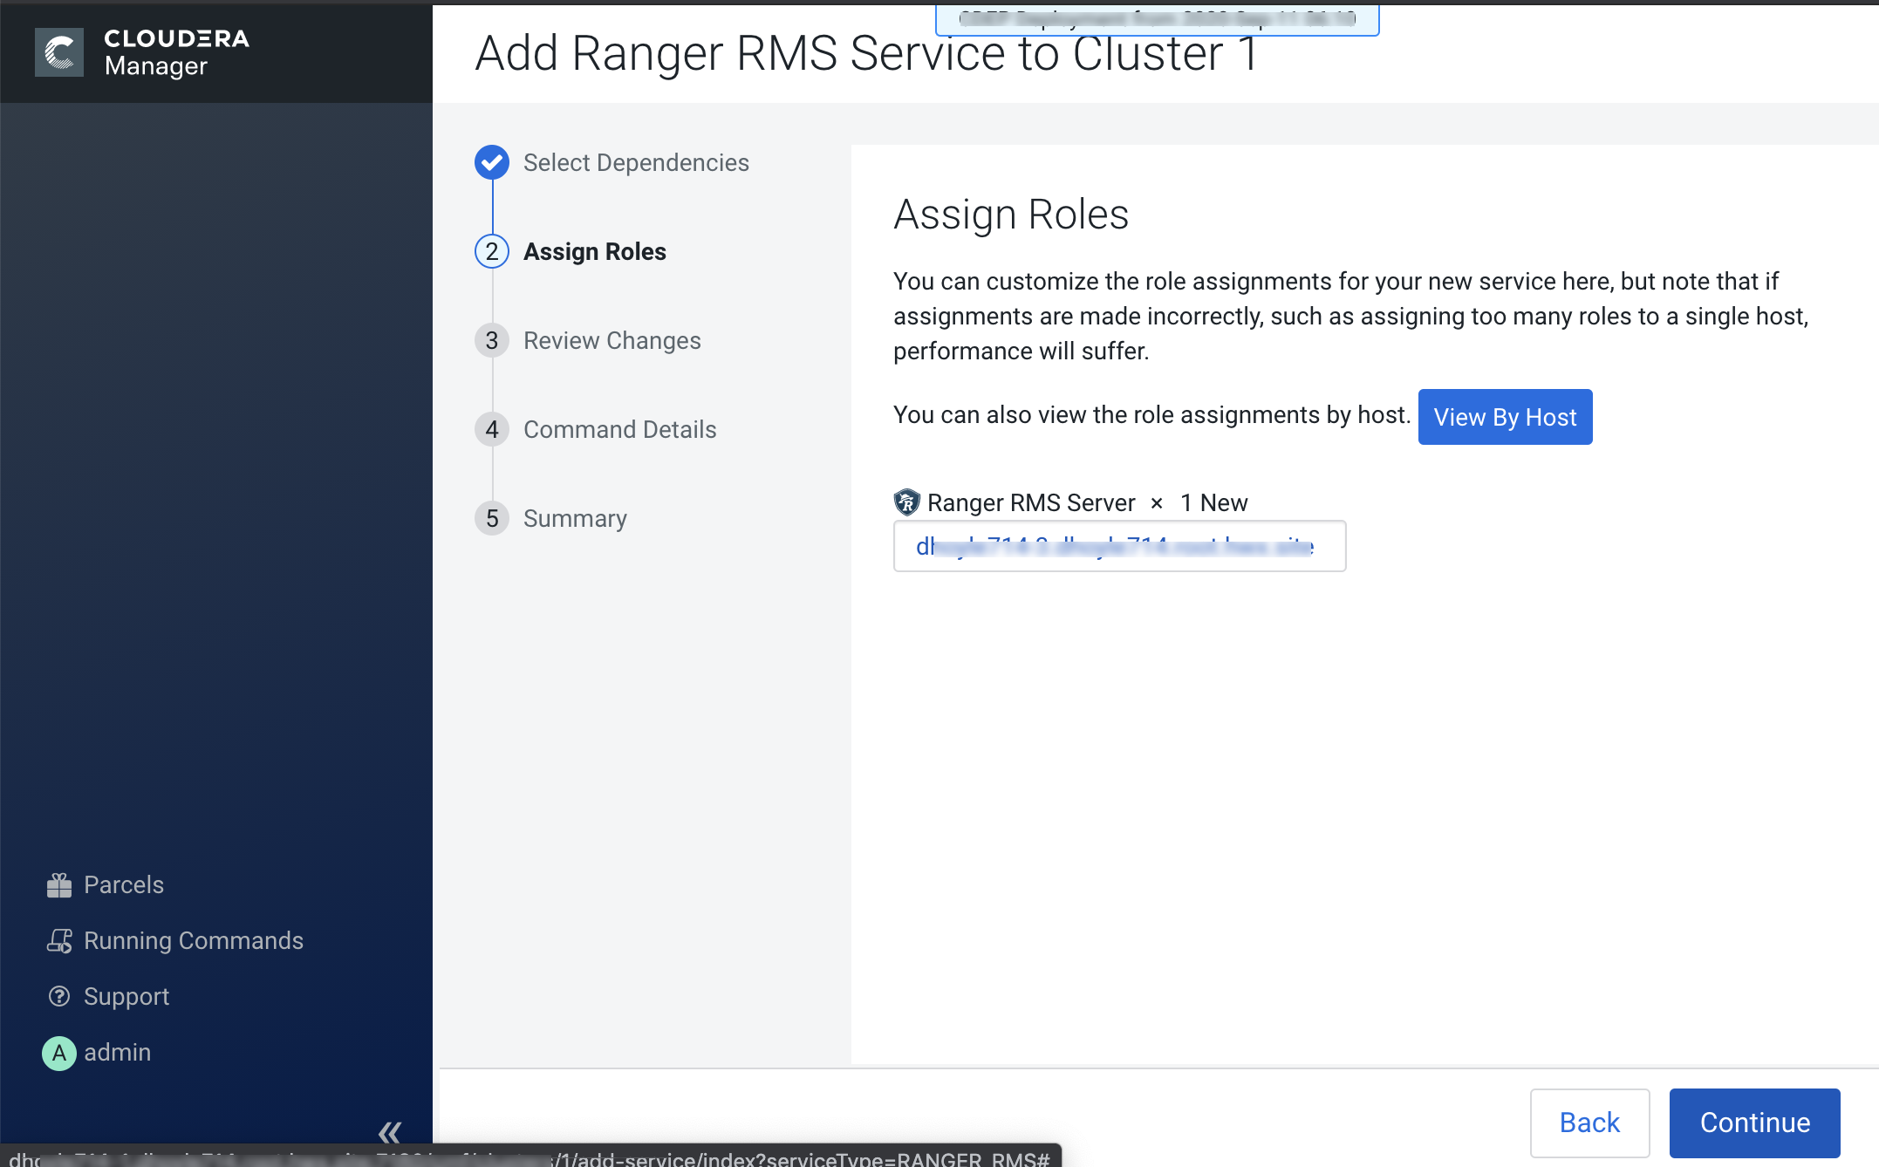Select the Assign Roles step number 2
The image size is (1879, 1167).
pos(492,252)
